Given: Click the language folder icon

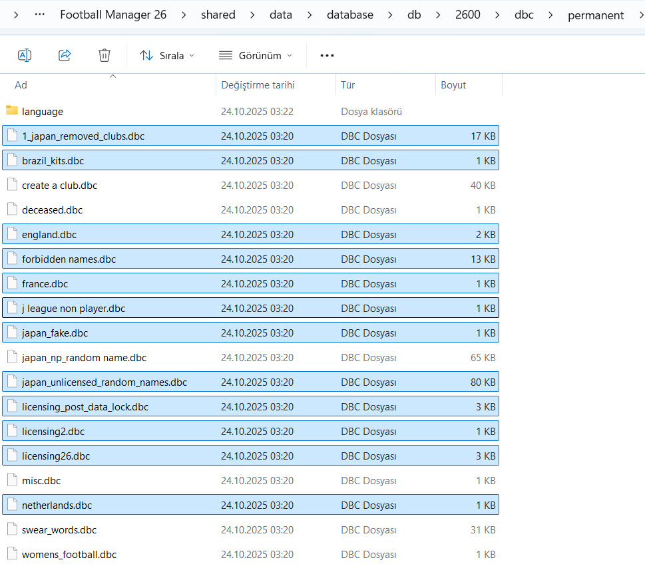Looking at the screenshot, I should coord(12,111).
